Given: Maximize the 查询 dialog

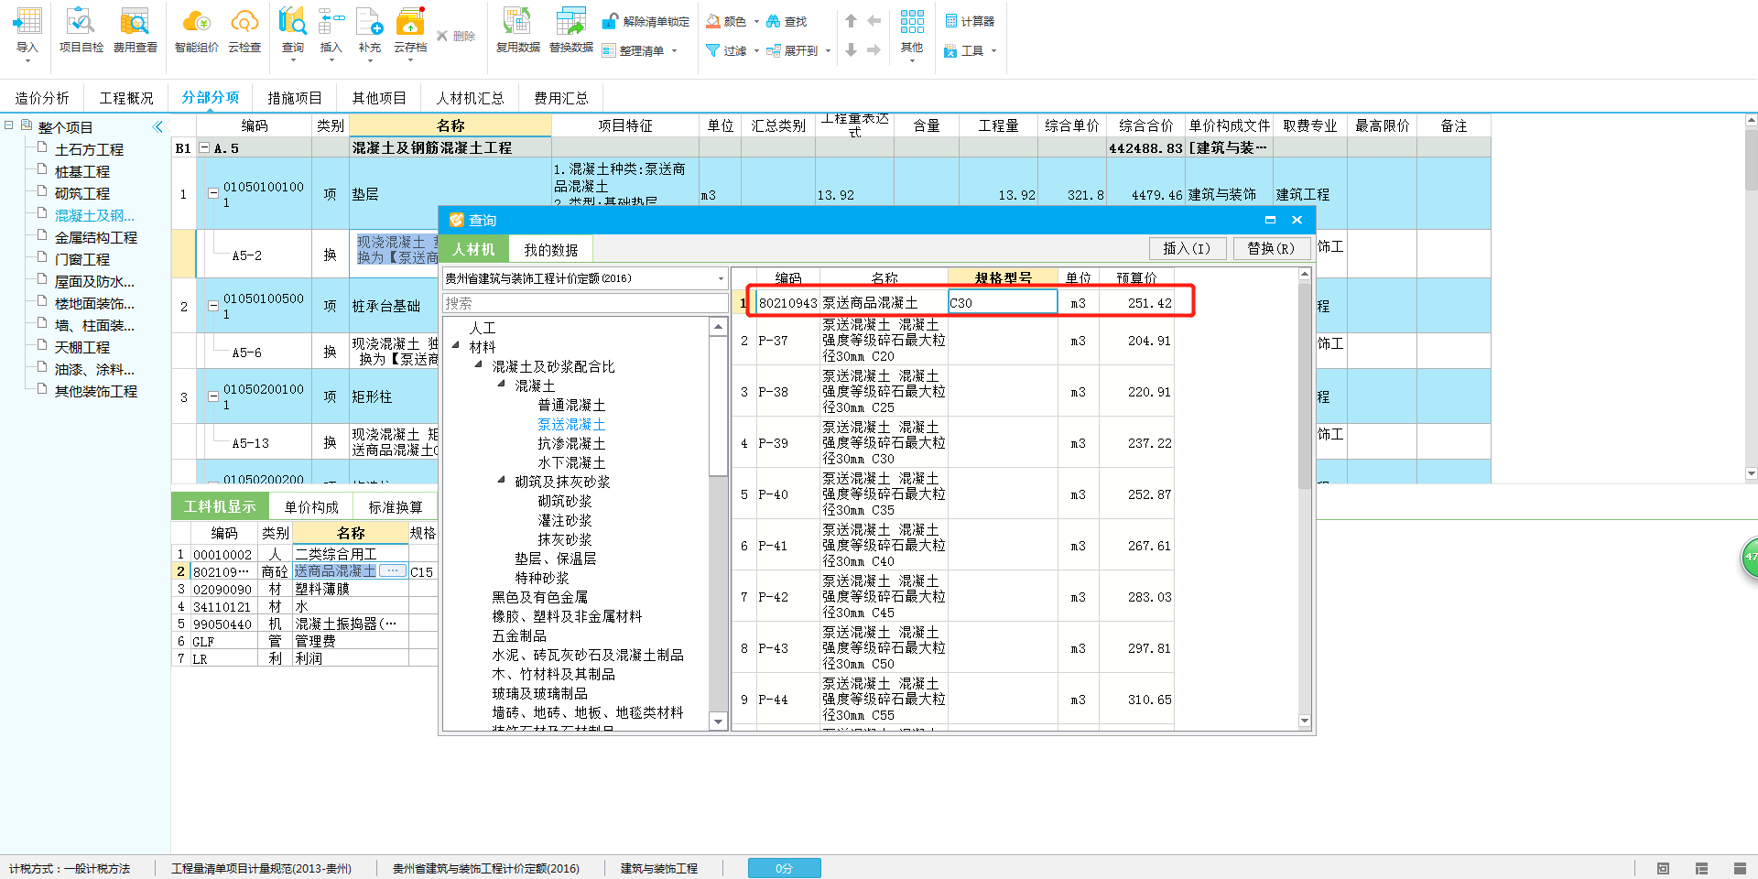Looking at the screenshot, I should pyautogui.click(x=1270, y=220).
